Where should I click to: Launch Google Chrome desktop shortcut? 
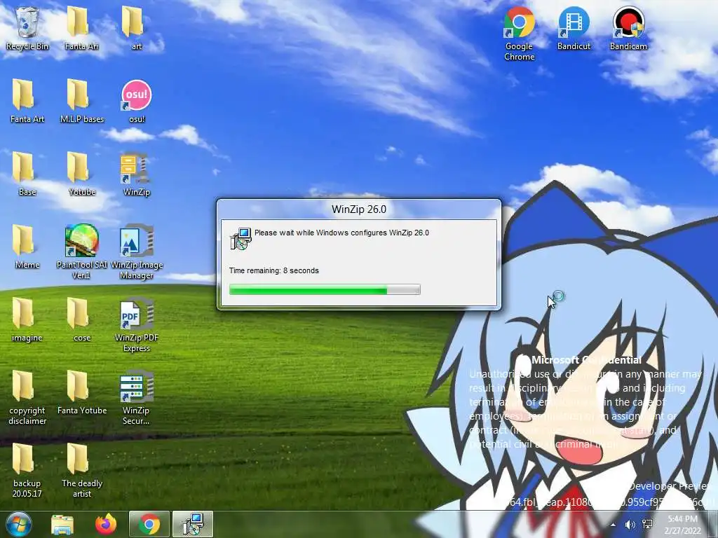[520, 33]
